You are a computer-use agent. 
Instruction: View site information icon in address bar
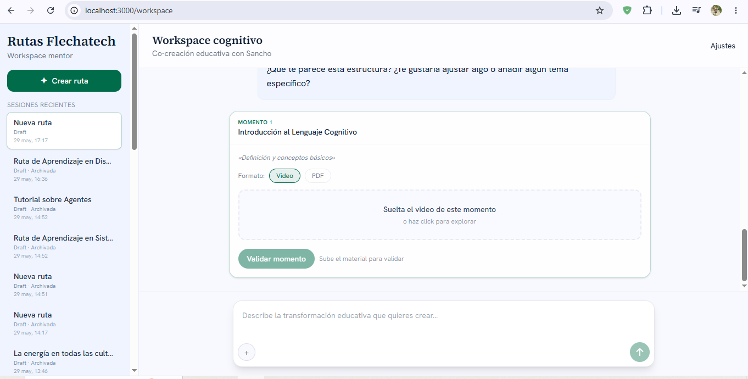pos(75,10)
